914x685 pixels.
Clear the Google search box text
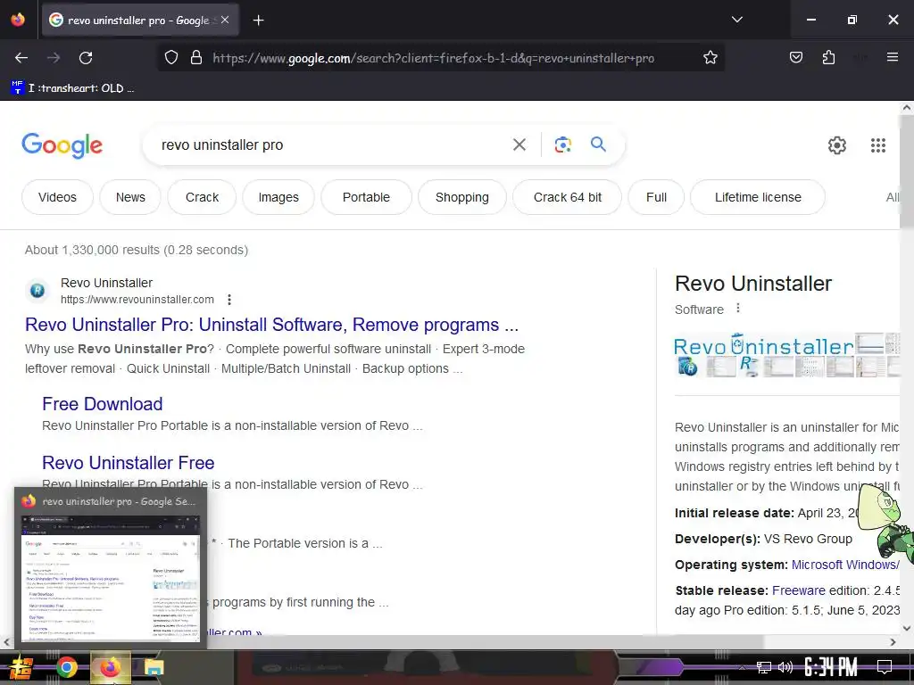[519, 144]
